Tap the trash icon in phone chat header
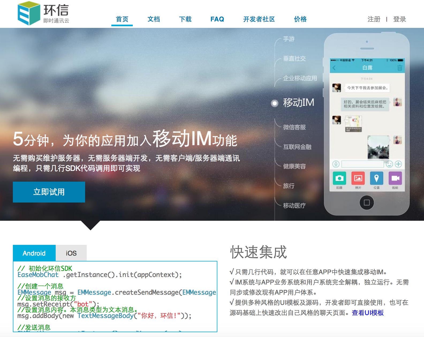Screen dimensions: 424x337 (400, 68)
